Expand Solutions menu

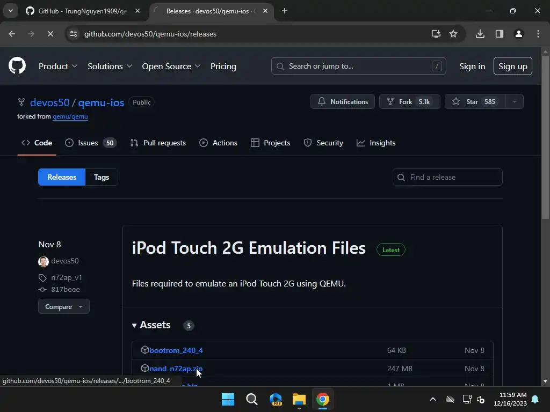110,66
